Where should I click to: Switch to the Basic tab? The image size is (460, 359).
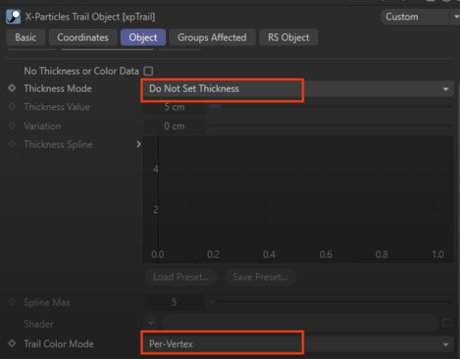pyautogui.click(x=26, y=37)
